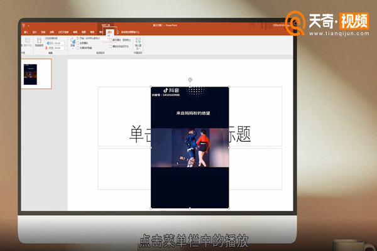Toggle Hide While Not Playing (未播放时隐藏) checkbox
This screenshot has height=251, width=377.
78,47
